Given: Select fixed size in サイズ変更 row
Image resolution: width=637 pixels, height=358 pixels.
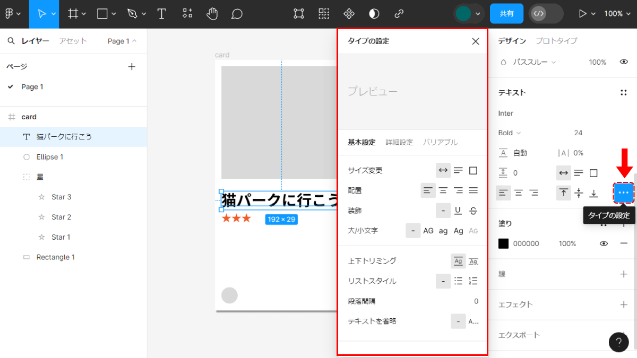Looking at the screenshot, I should (473, 170).
